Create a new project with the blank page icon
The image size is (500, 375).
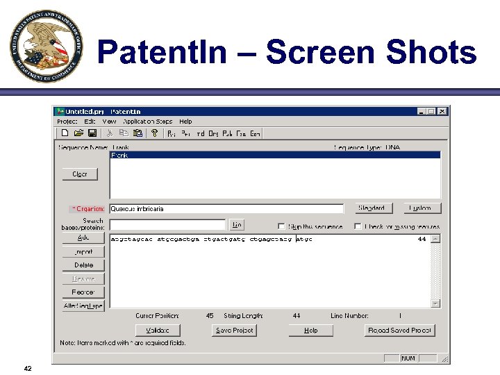pos(65,133)
